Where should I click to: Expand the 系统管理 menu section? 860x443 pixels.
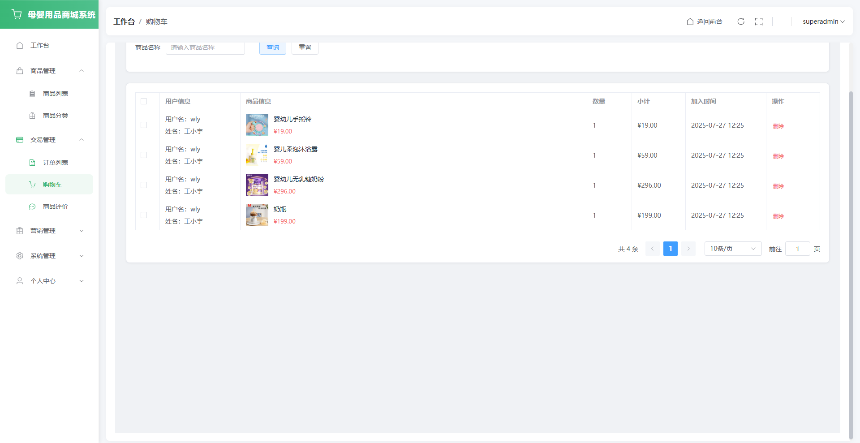pyautogui.click(x=49, y=256)
